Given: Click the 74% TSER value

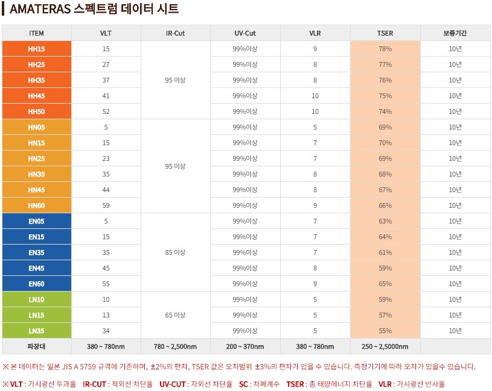Looking at the screenshot, I should (x=385, y=111).
